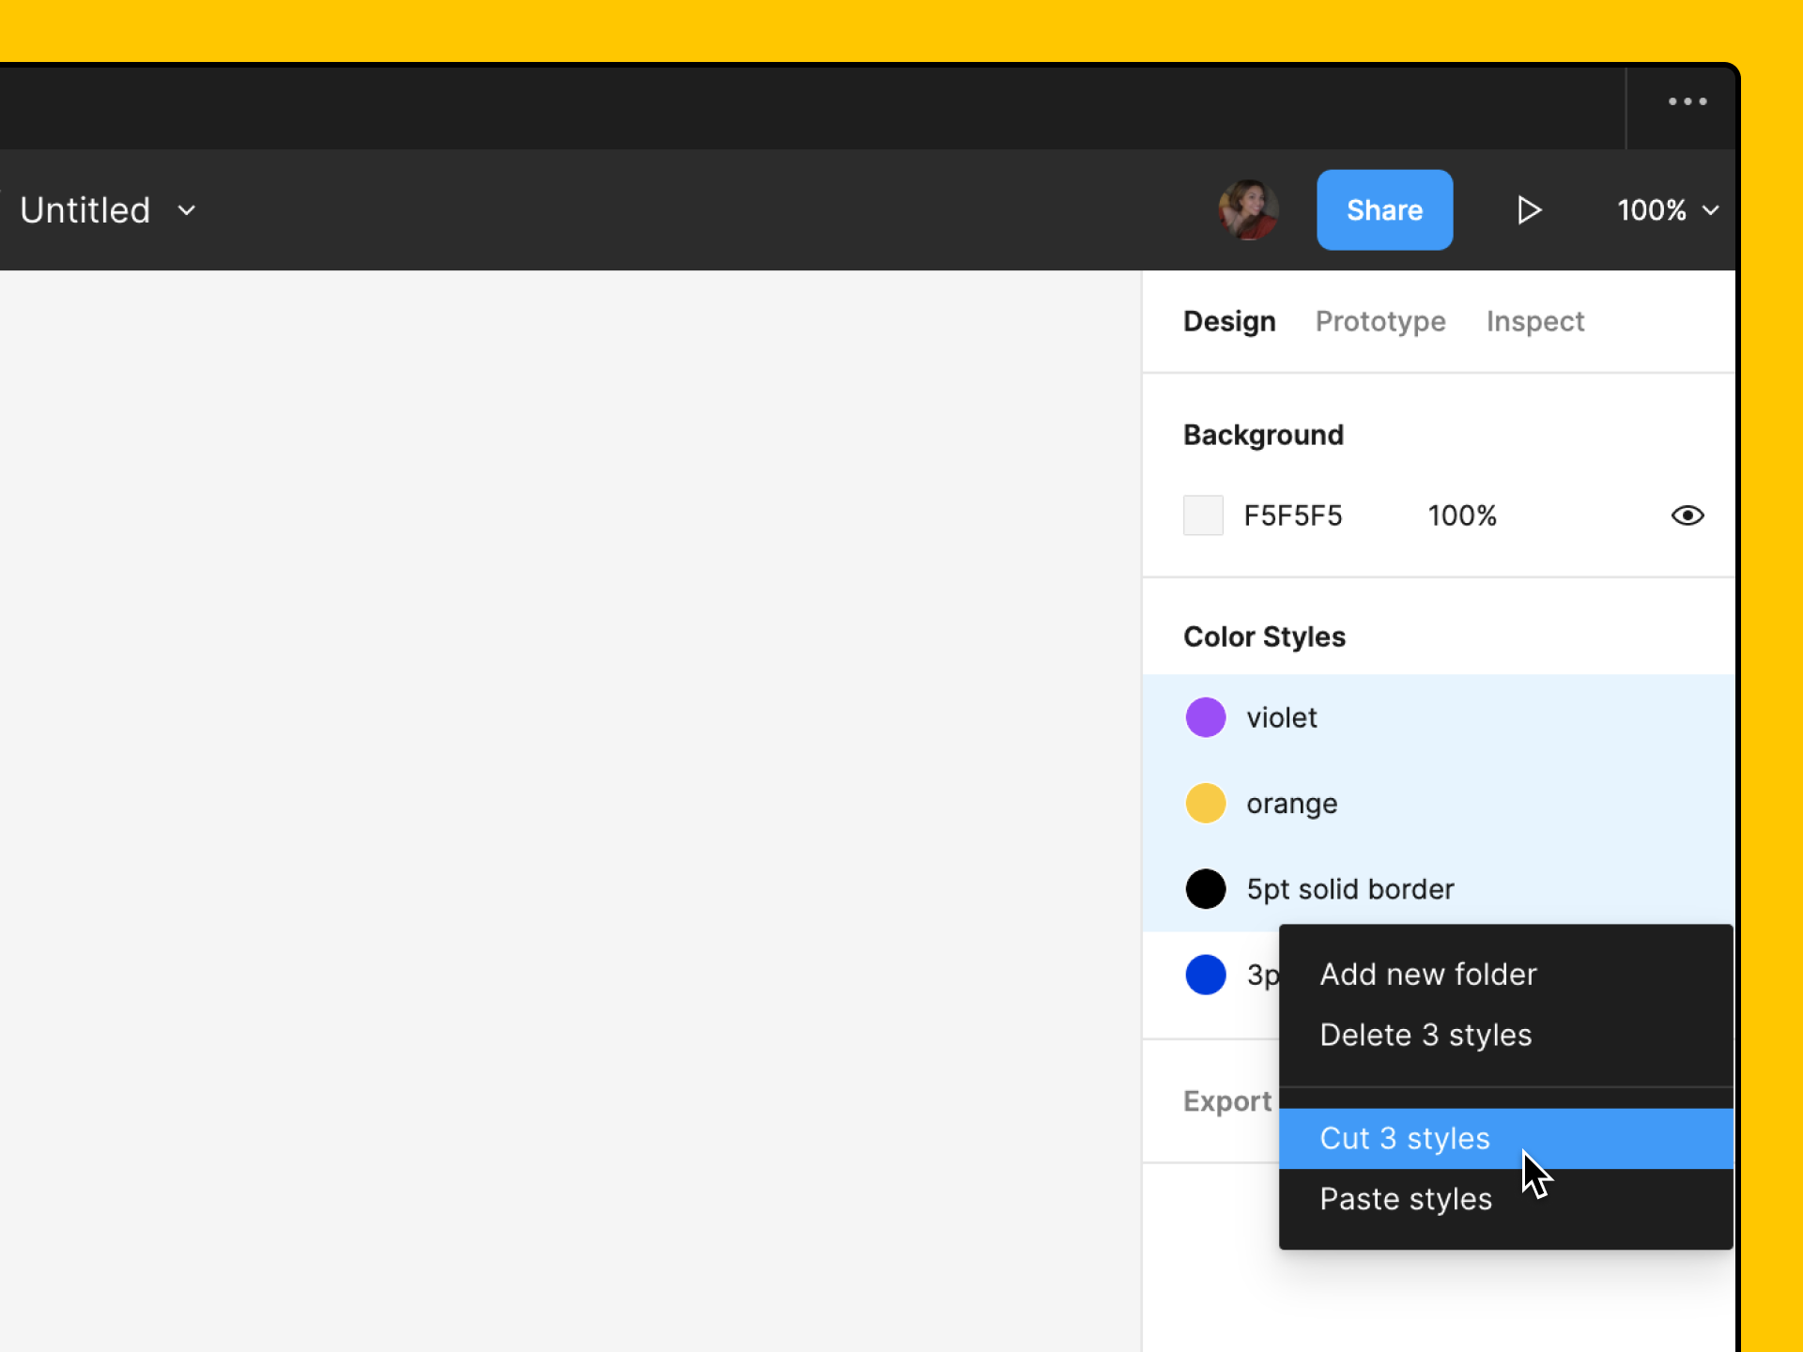The width and height of the screenshot is (1803, 1352).
Task: Click the Share button
Action: 1384,209
